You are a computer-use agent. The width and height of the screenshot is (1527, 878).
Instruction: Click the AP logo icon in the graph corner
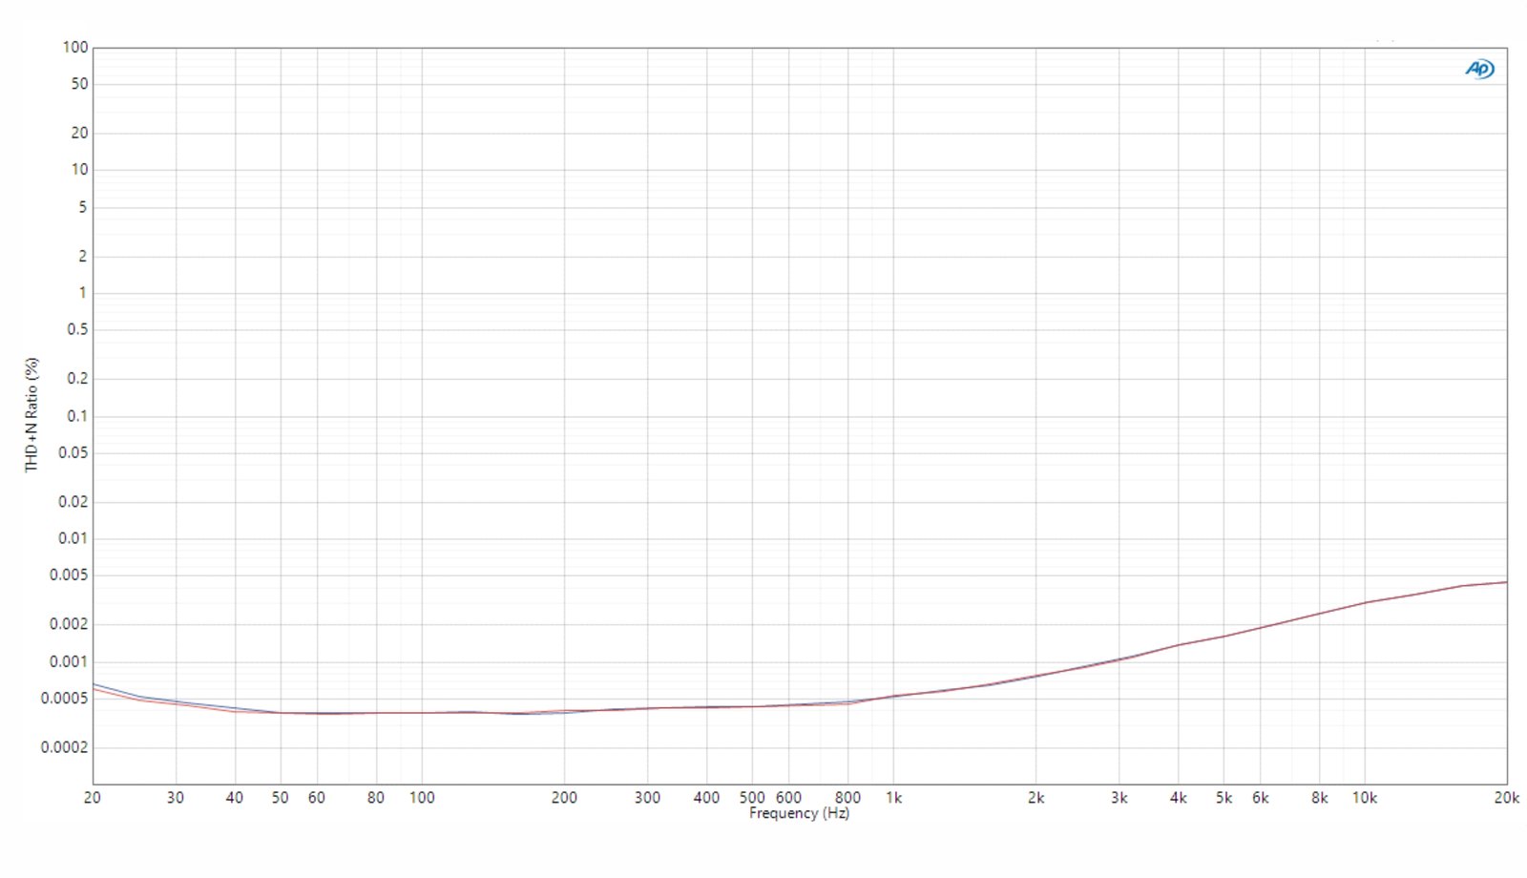click(1479, 69)
